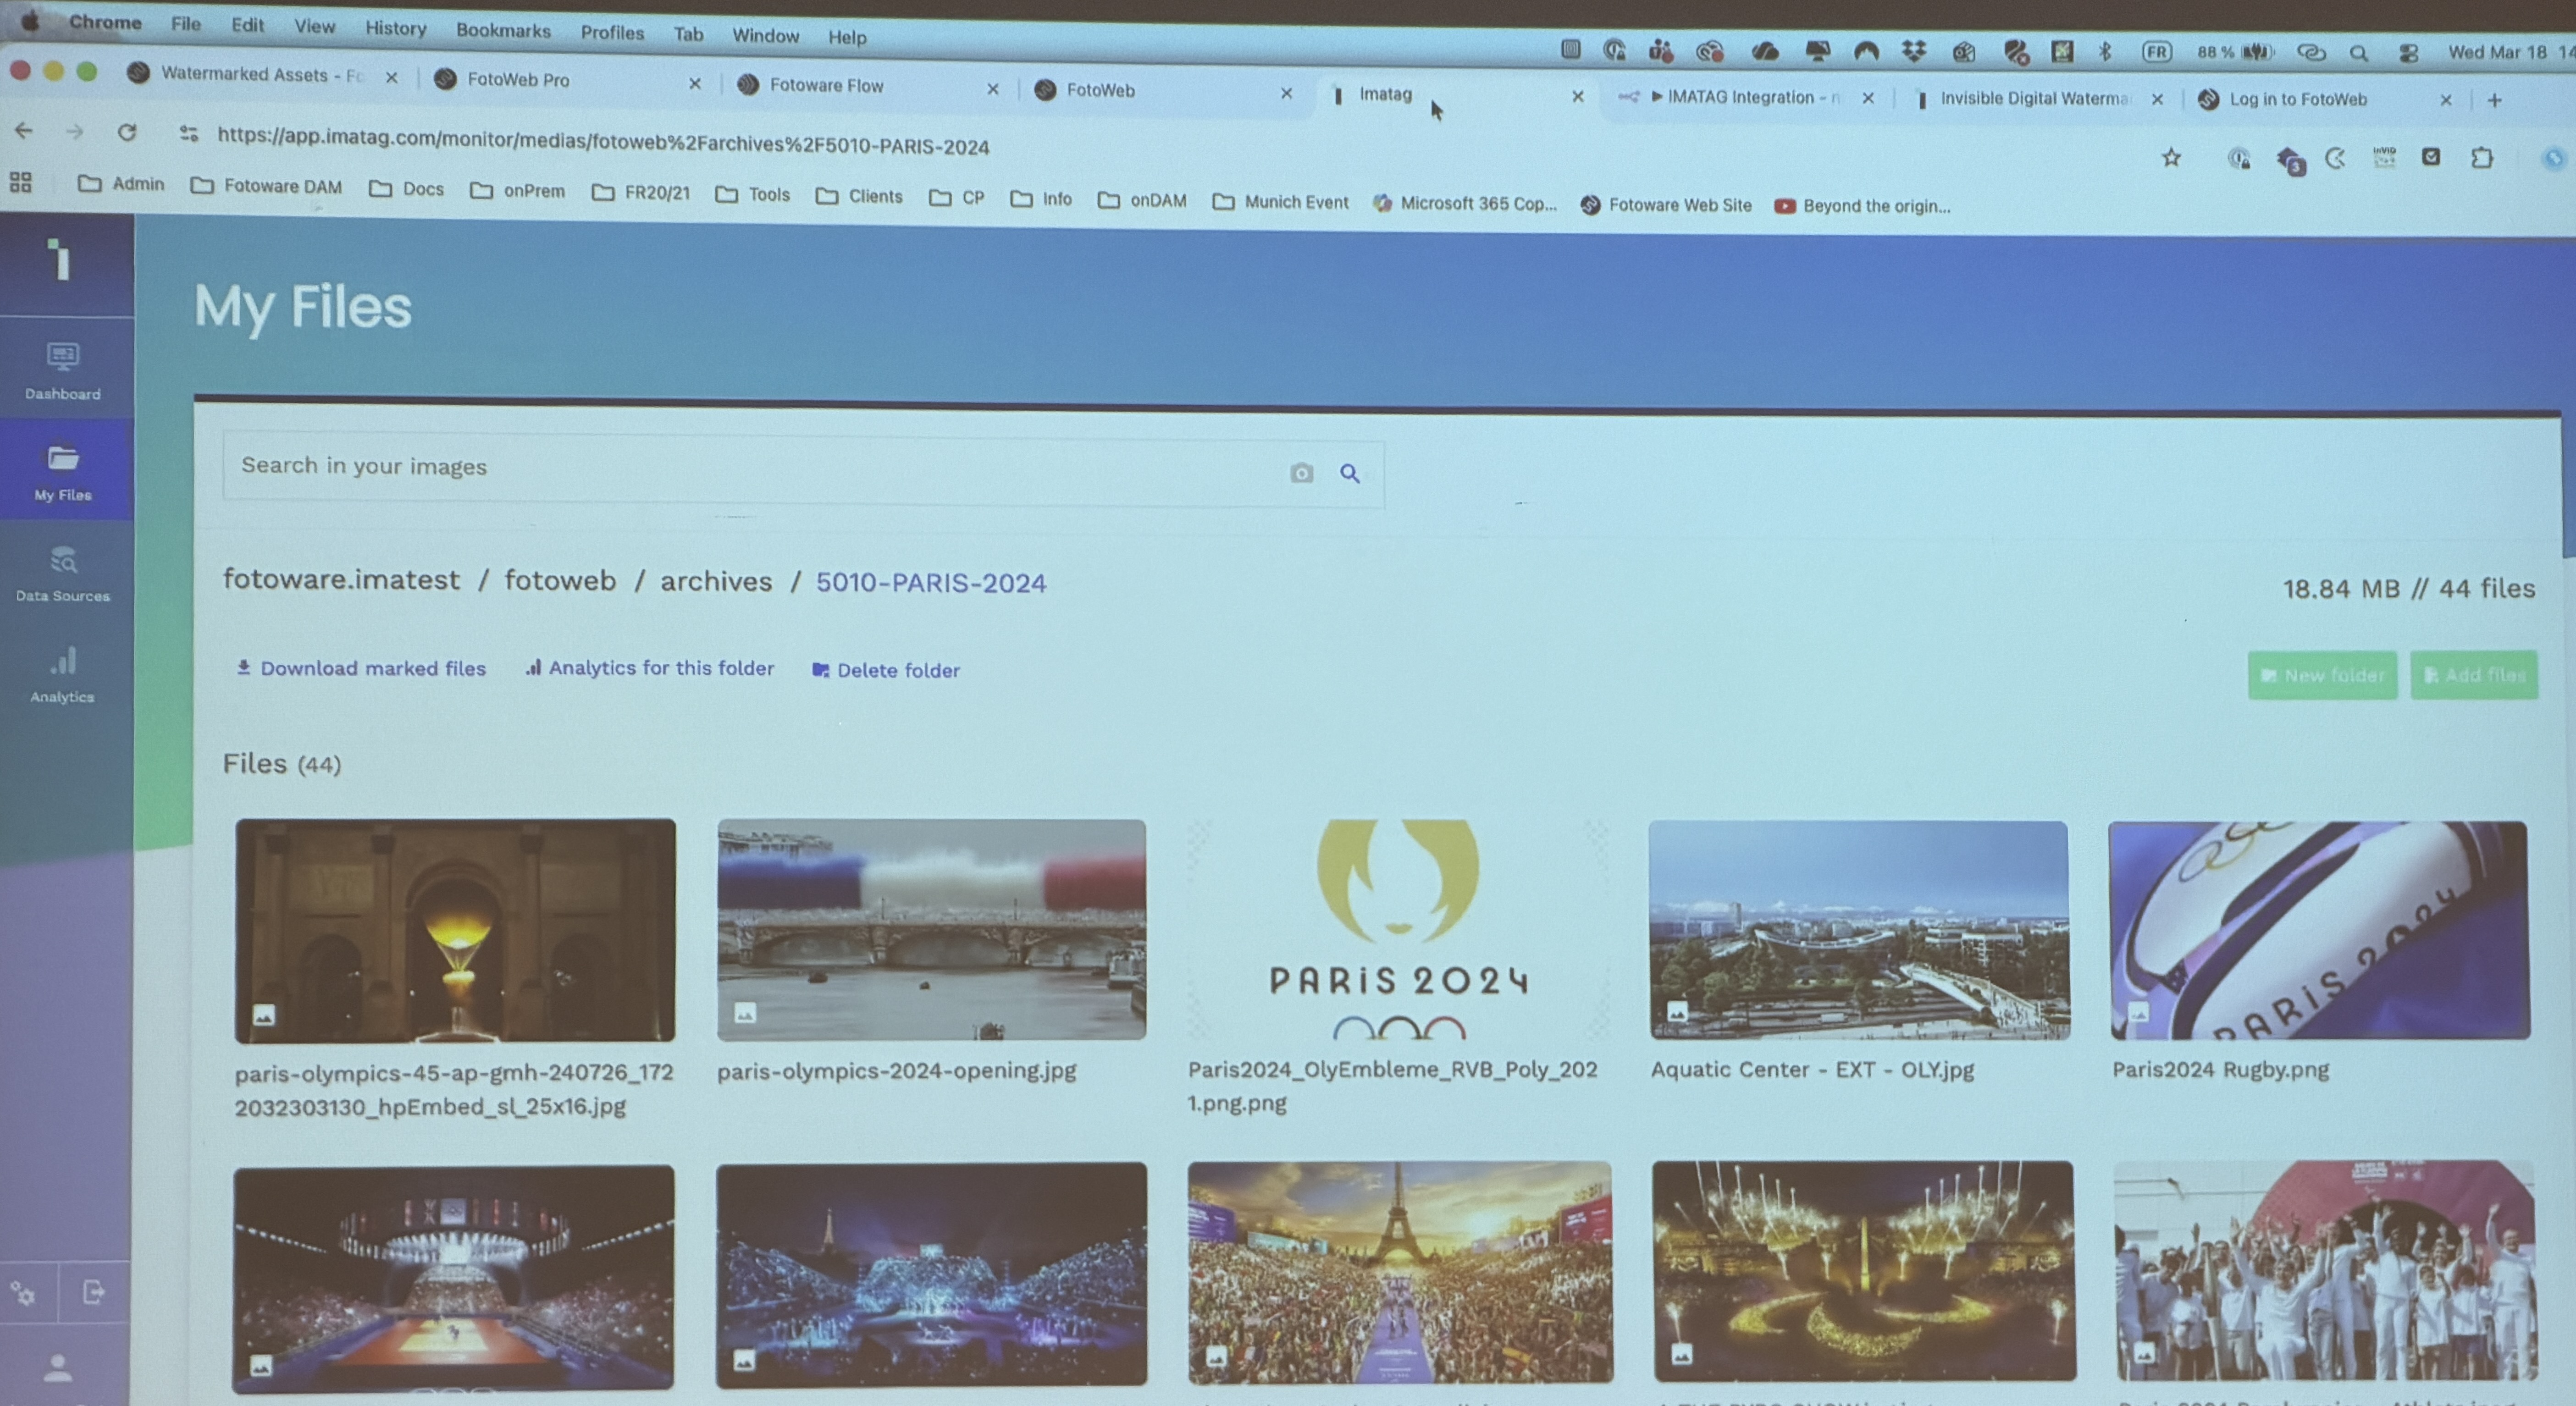This screenshot has width=2576, height=1406.
Task: Click the archives breadcrumb
Action: pos(716,581)
